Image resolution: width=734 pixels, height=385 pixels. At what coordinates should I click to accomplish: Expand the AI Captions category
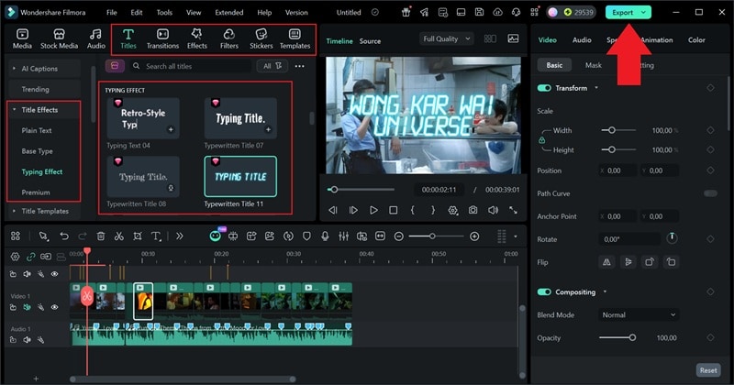pyautogui.click(x=14, y=69)
